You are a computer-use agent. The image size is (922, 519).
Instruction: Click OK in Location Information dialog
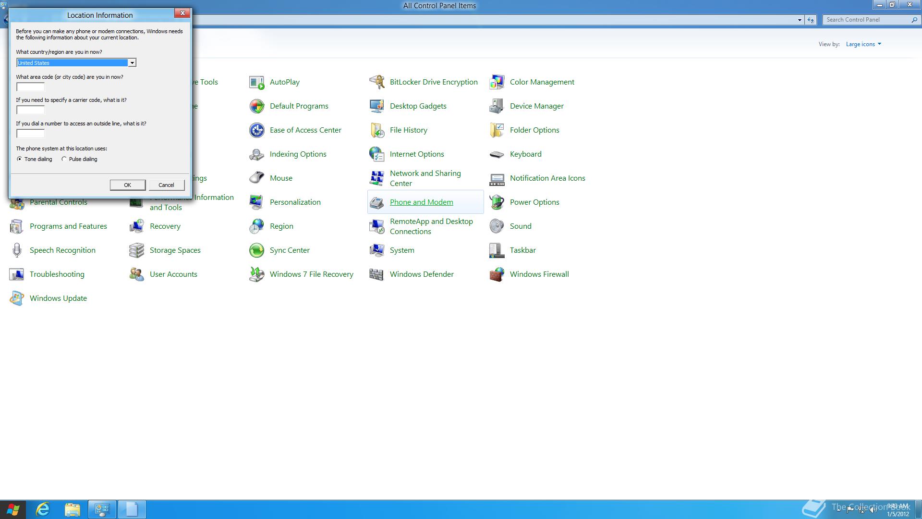tap(127, 185)
